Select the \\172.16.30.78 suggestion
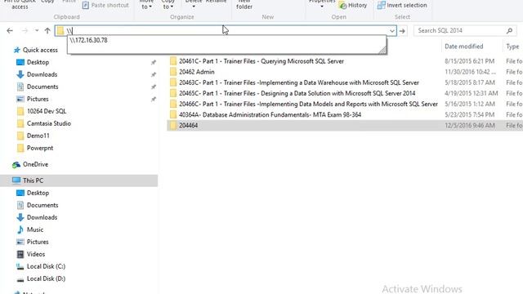523x294 pixels. [x=89, y=40]
